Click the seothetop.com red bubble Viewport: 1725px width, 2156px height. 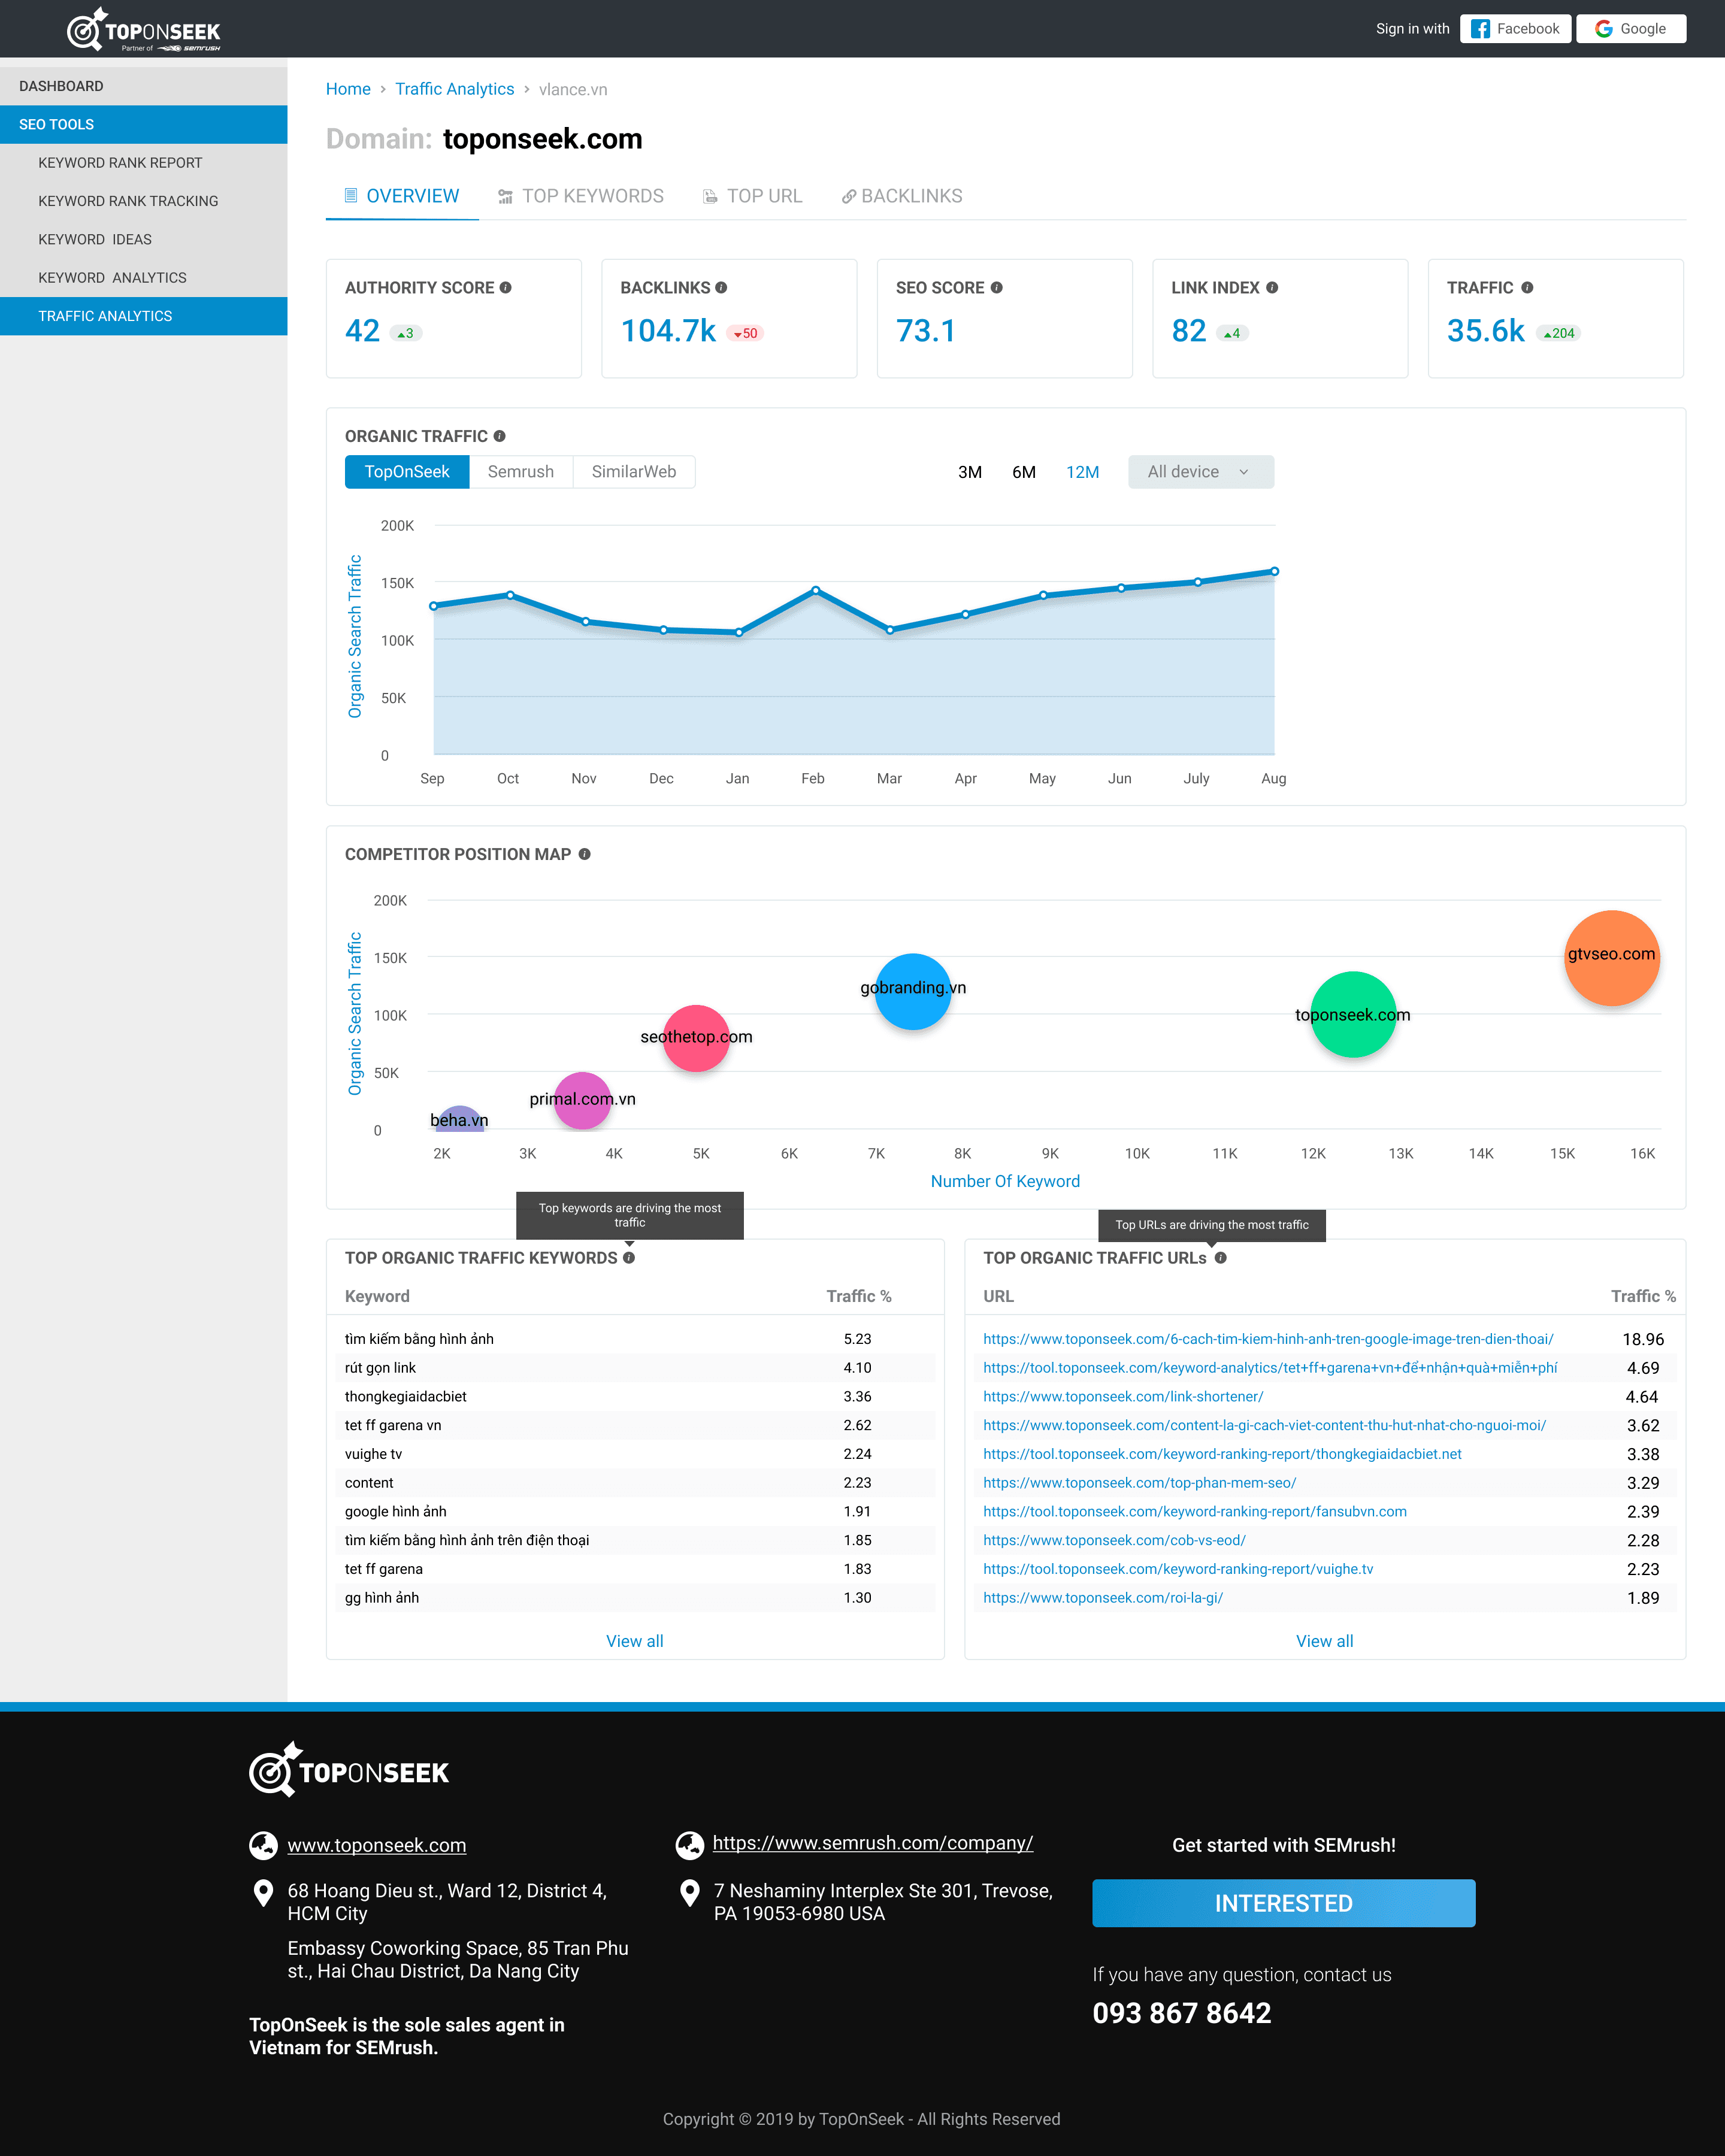pos(696,1037)
